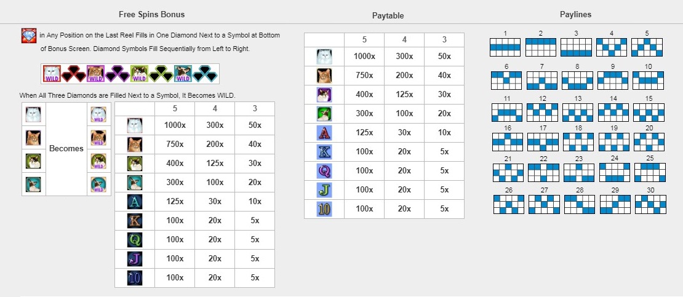Viewport: 683px width, 297px height.
Task: Click the red-framed white cat WILD symbol
Action: 52,74
